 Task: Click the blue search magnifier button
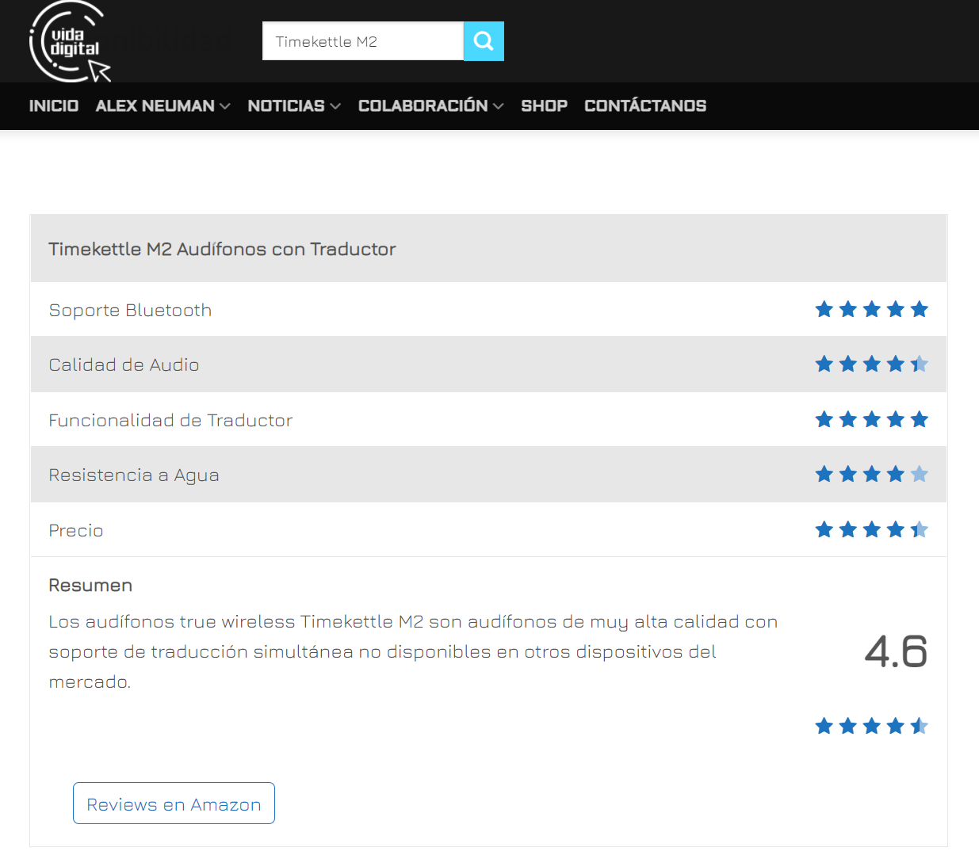click(x=484, y=41)
